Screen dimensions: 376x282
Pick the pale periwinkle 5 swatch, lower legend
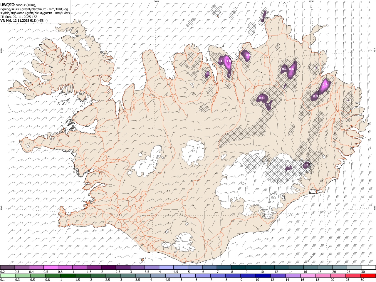click(188, 276)
